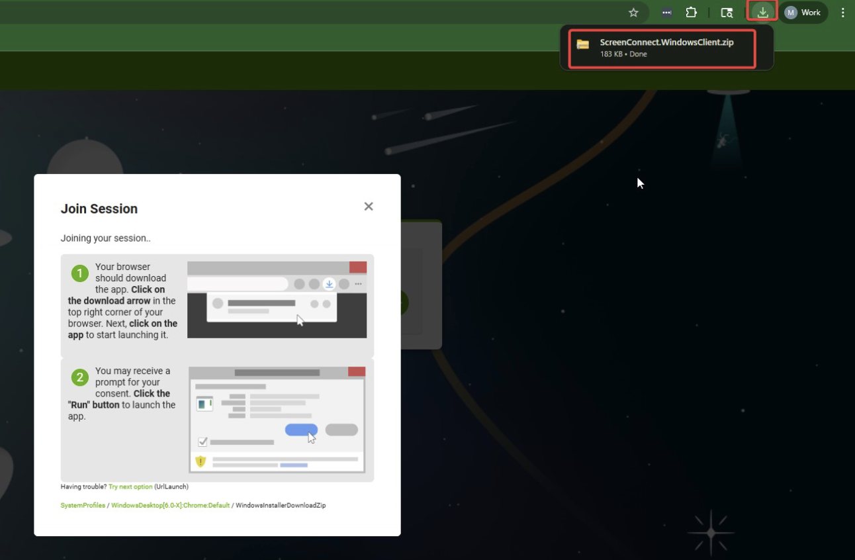
Task: Open the search tabs icon
Action: point(726,12)
